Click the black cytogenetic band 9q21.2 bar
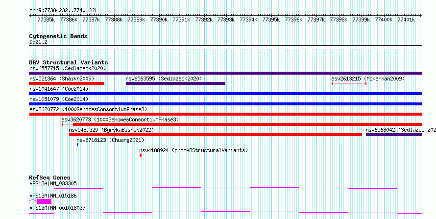 tap(225, 47)
